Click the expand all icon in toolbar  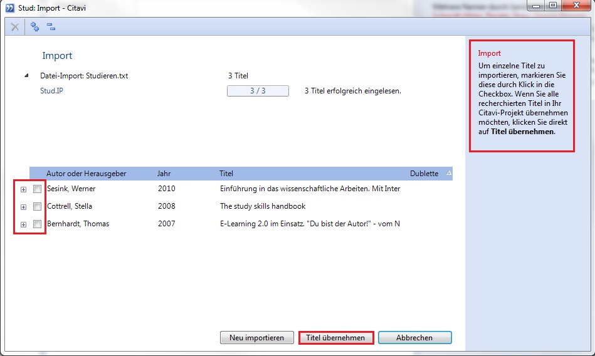click(35, 27)
